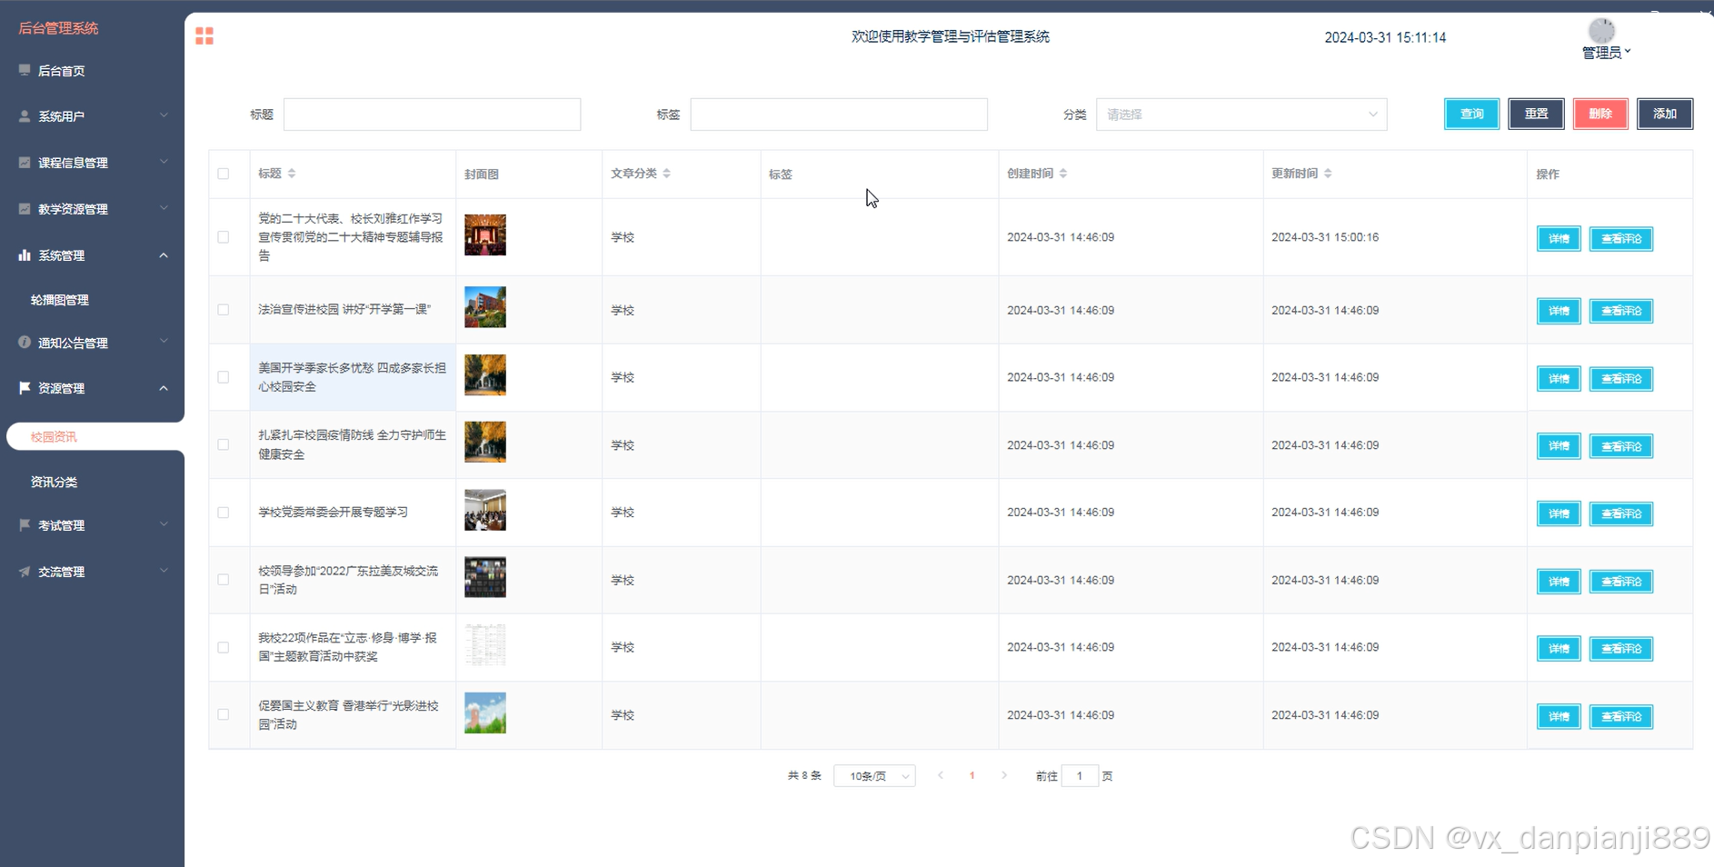Click the 后台首页 monitor icon
The width and height of the screenshot is (1714, 867).
(x=25, y=70)
